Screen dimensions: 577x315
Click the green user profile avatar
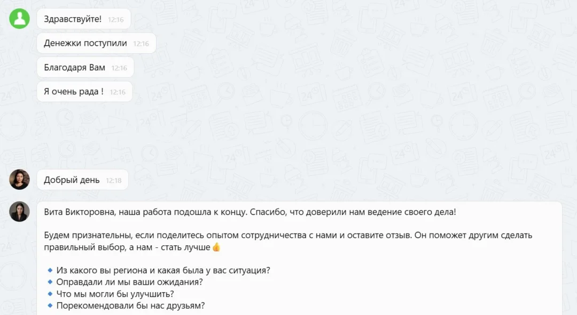20,19
